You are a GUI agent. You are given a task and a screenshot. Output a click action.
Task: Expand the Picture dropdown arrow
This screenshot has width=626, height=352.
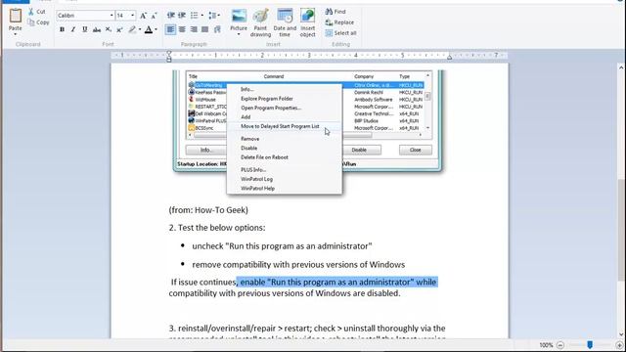tap(239, 34)
